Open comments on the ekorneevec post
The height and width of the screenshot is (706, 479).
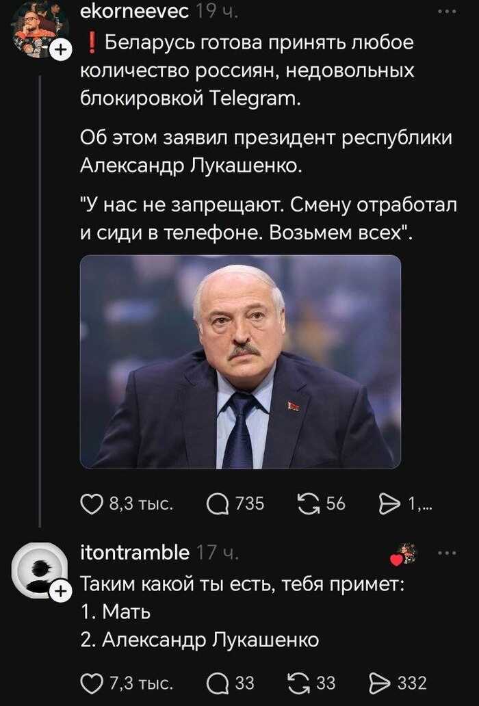217,504
